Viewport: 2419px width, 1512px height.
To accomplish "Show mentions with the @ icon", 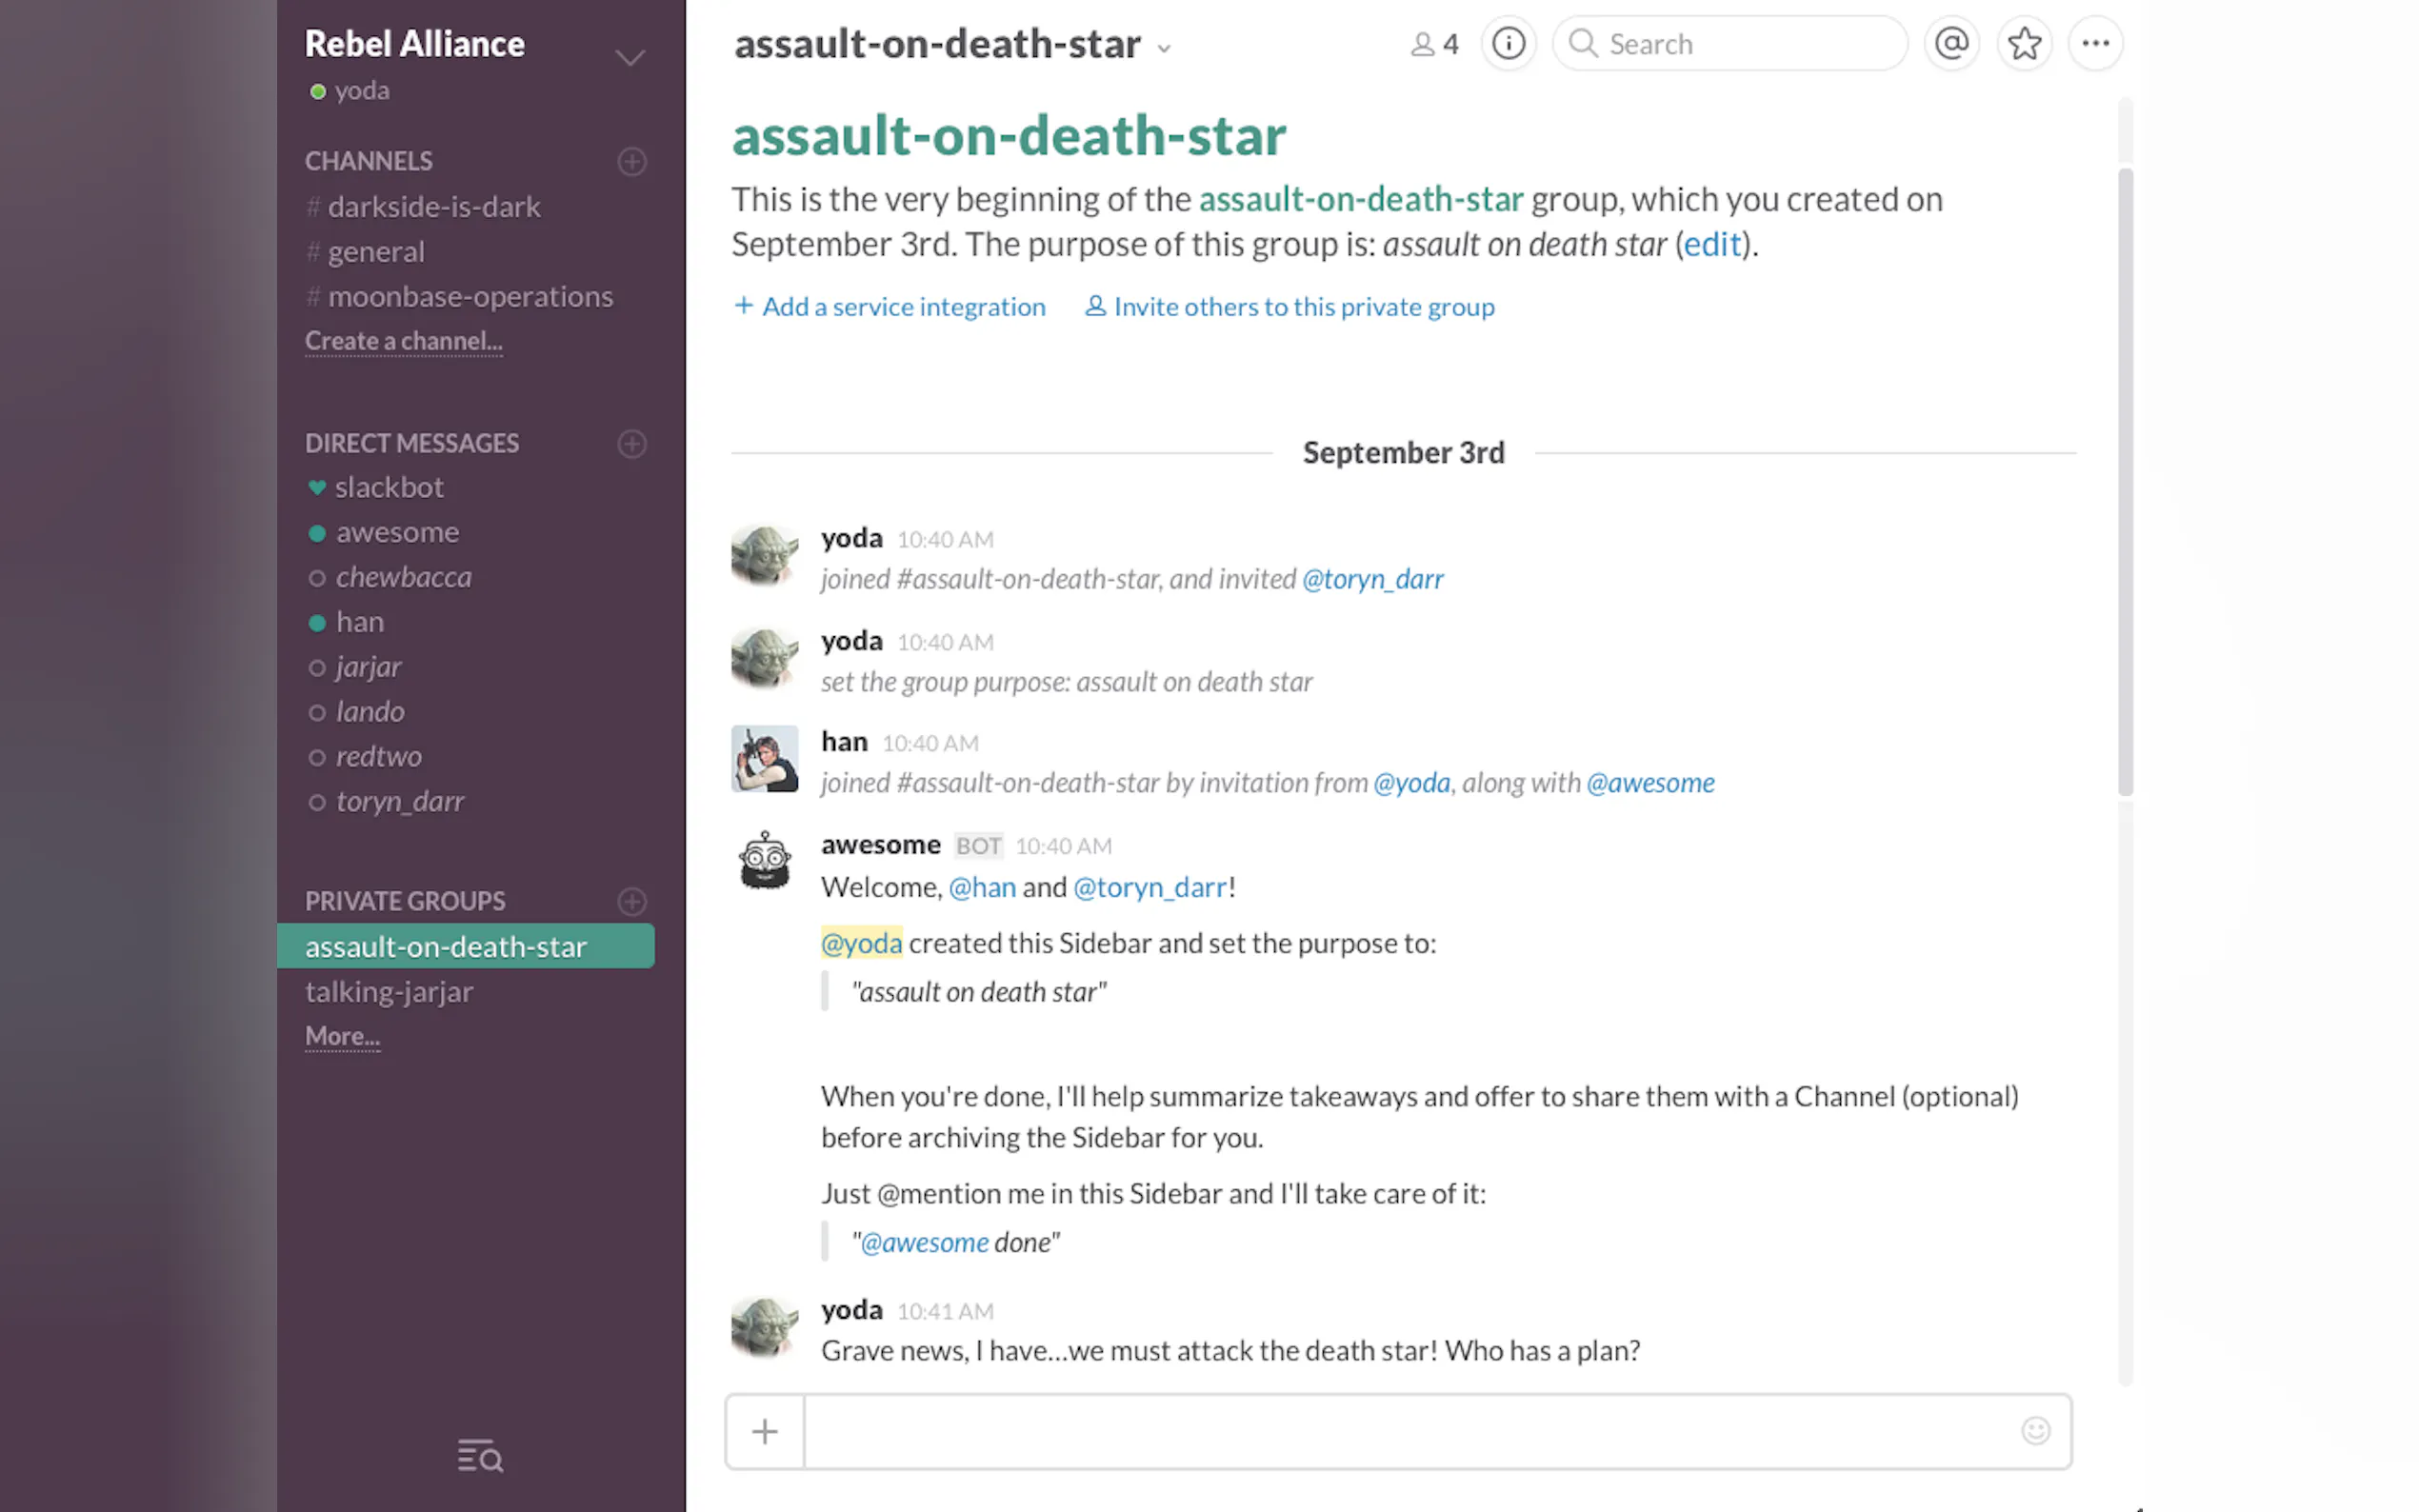I will tap(1951, 44).
